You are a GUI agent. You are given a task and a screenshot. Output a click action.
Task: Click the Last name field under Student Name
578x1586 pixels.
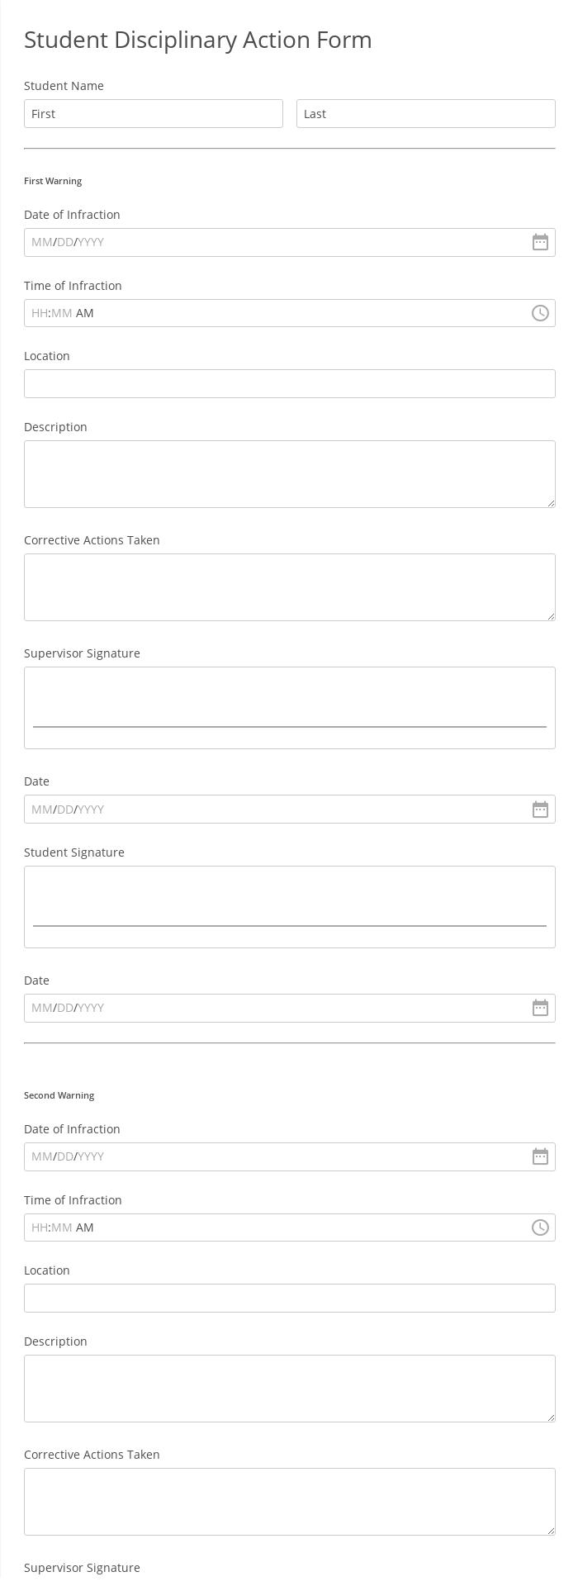coord(425,113)
